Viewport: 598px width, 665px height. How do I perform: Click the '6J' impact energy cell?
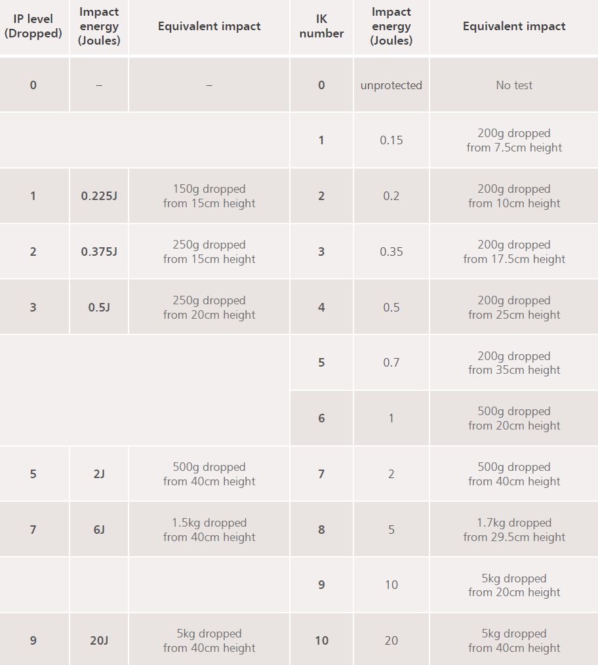[x=99, y=530]
